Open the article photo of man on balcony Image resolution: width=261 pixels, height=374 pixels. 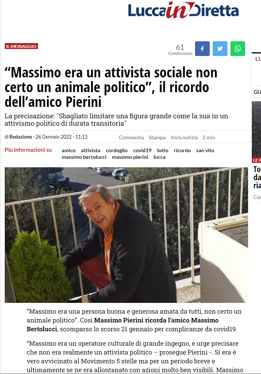[126, 235]
